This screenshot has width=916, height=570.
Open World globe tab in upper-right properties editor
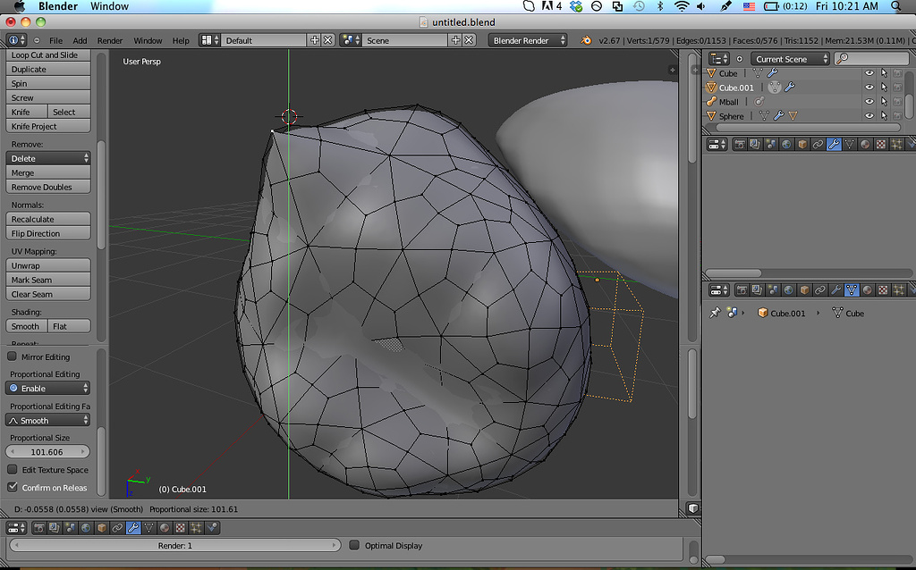point(786,144)
